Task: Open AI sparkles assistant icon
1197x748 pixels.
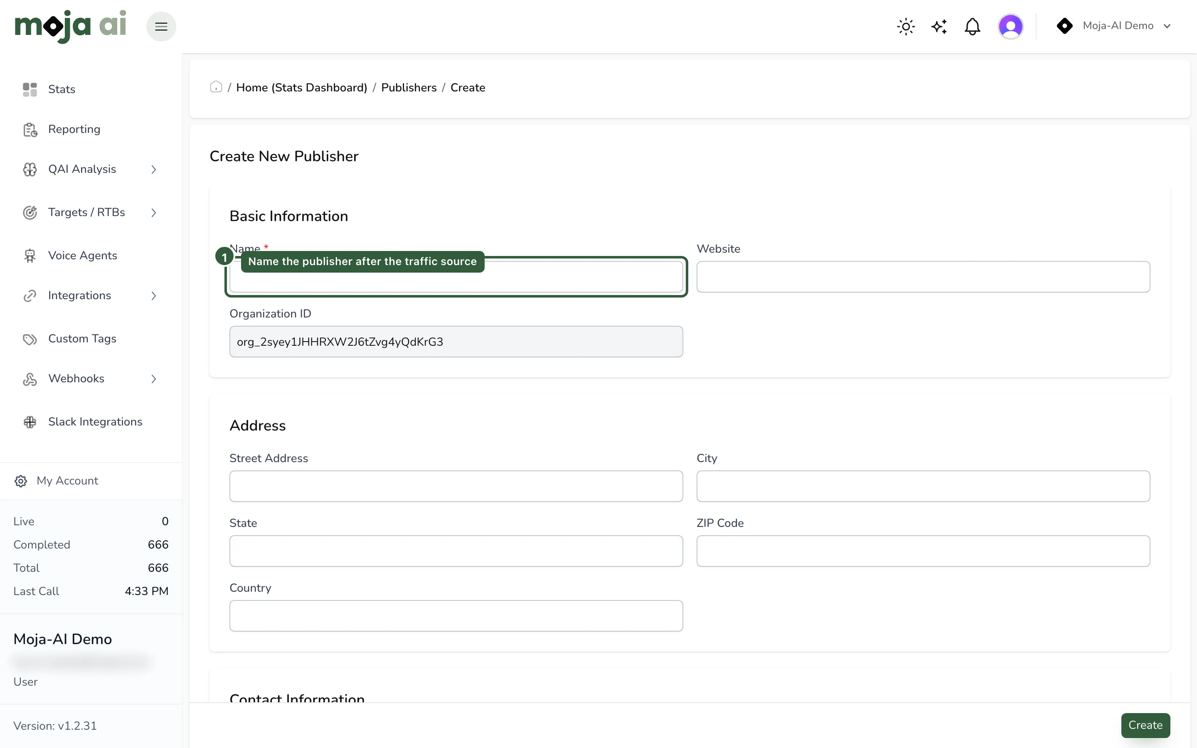Action: [x=939, y=26]
